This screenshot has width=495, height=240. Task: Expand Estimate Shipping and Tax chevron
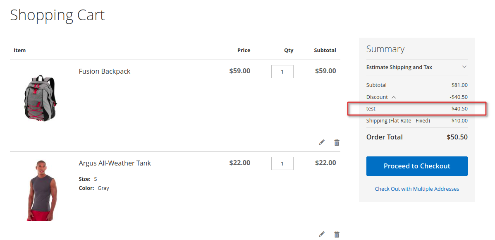[464, 67]
